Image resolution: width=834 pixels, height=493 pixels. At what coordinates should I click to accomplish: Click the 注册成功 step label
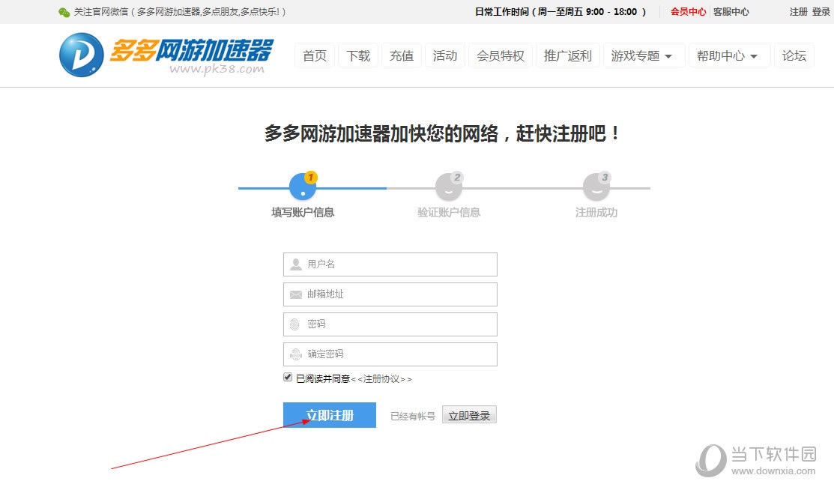coord(596,213)
